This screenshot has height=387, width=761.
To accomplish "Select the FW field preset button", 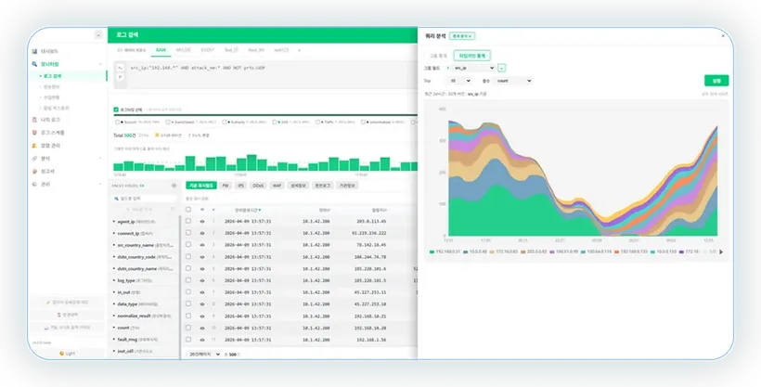I will click(226, 186).
